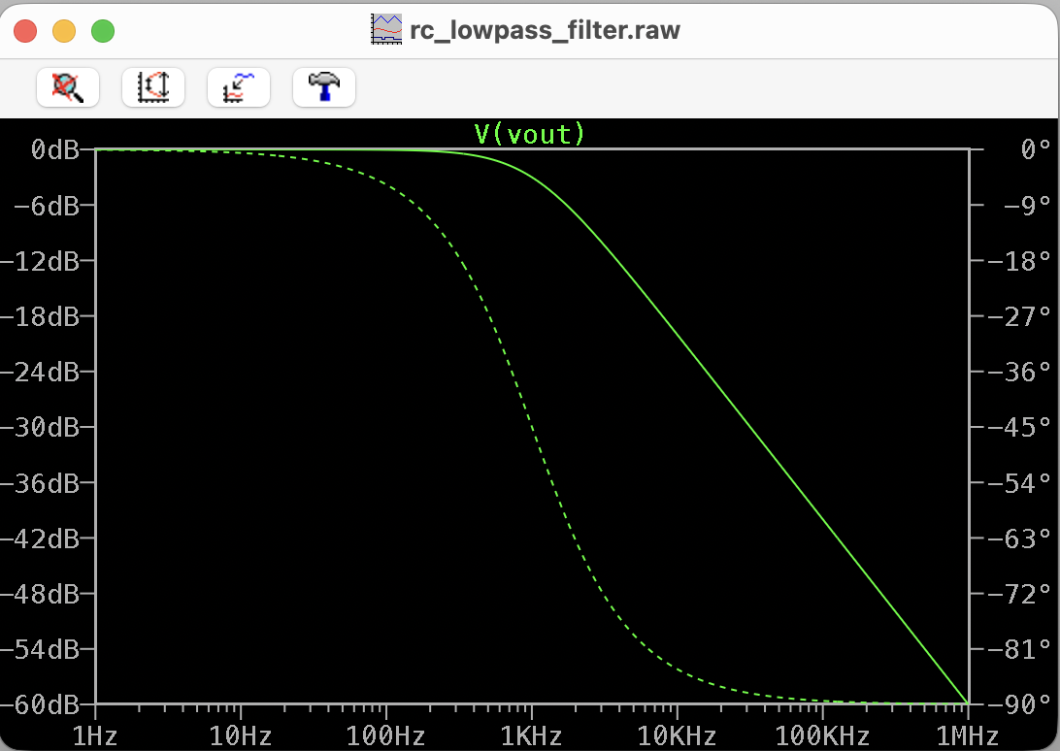Click the V(vout) trace label
Viewport: 1060px width, 751px height.
[529, 134]
